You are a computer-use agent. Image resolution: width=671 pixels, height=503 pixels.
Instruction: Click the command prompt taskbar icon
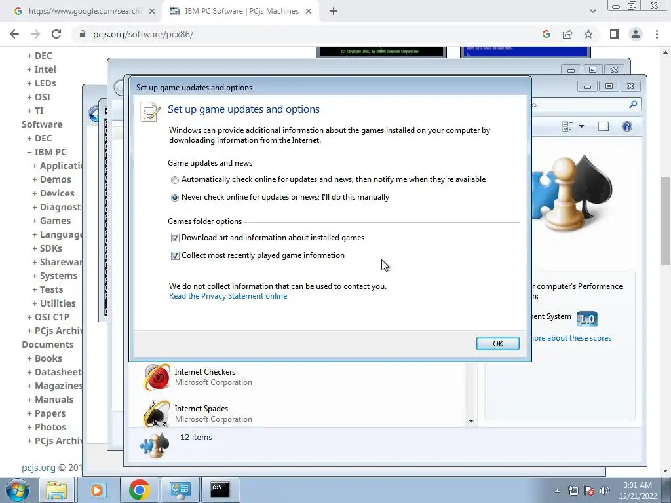(220, 490)
